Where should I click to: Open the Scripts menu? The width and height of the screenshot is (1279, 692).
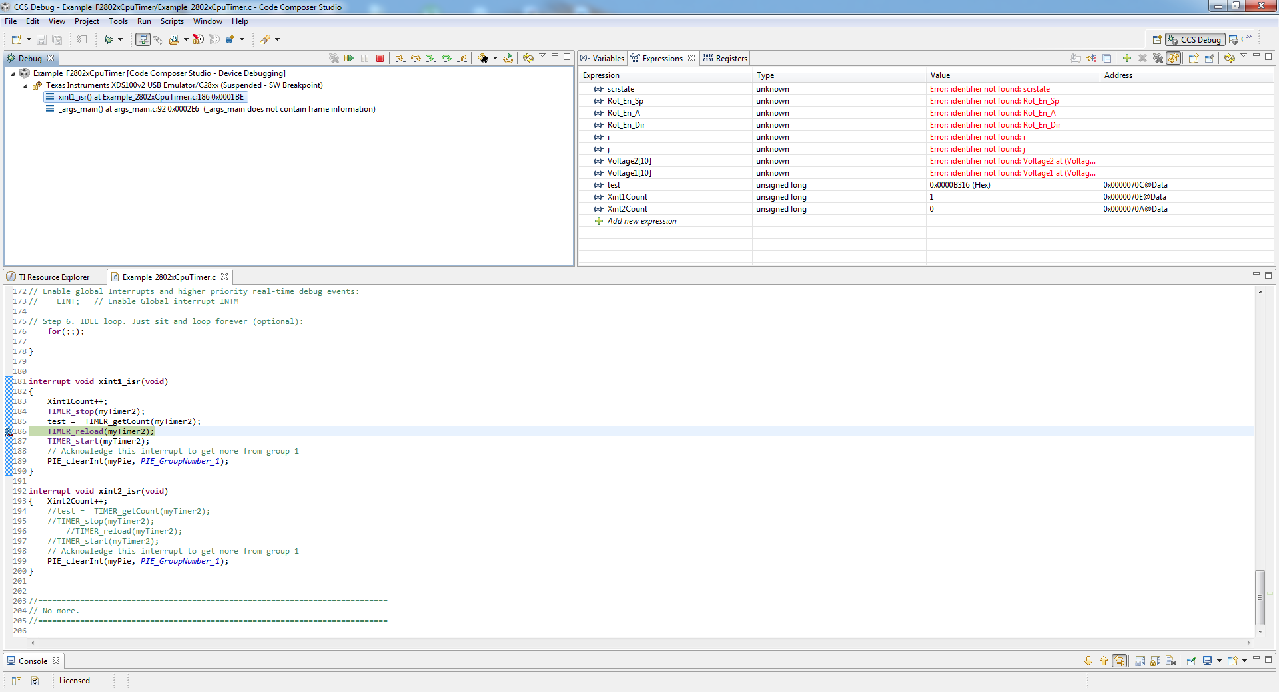coord(172,21)
